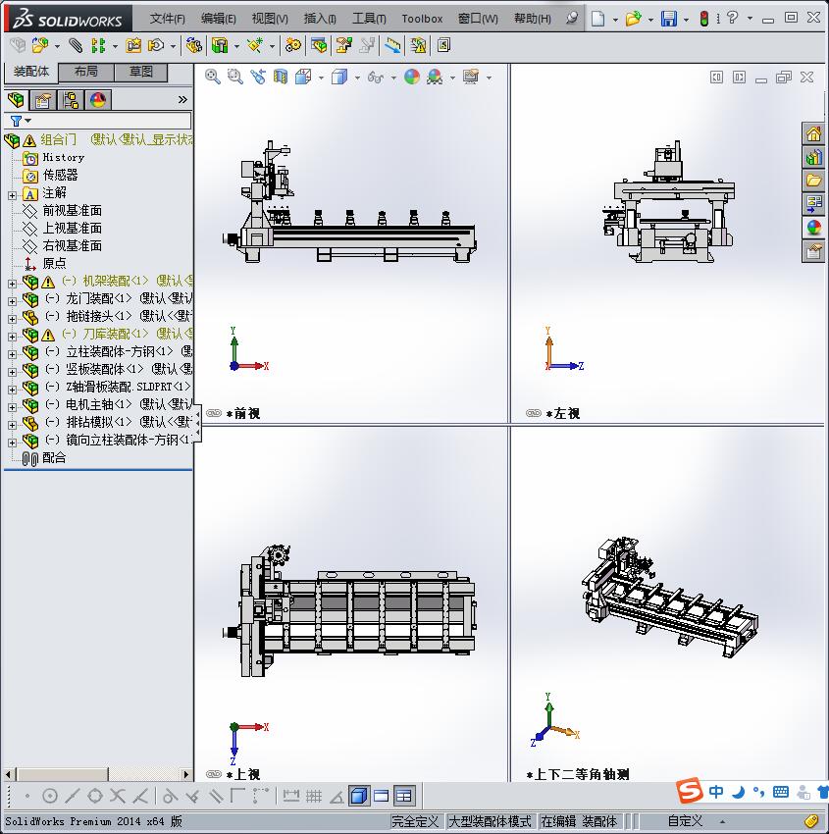Click the Mate paperclip icon in toolbar

click(77, 46)
